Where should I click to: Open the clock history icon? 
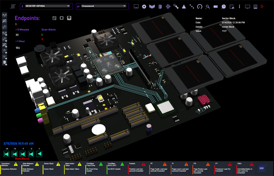click(x=224, y=6)
